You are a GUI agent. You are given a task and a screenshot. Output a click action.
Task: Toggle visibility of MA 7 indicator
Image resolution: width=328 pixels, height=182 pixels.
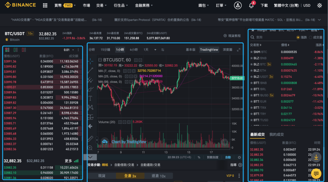point(125,71)
